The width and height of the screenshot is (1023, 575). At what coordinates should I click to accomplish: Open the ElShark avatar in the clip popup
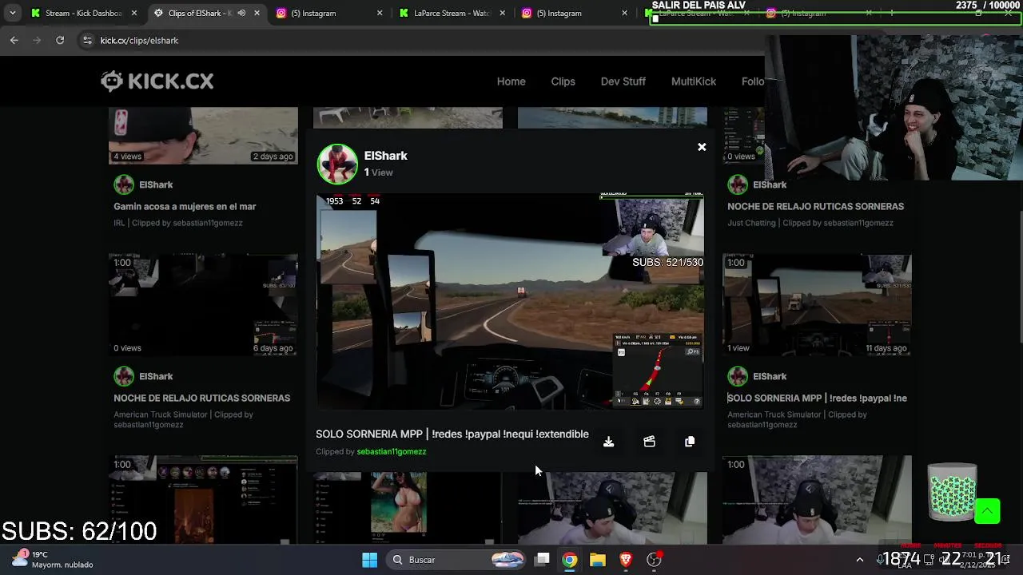pyautogui.click(x=337, y=164)
